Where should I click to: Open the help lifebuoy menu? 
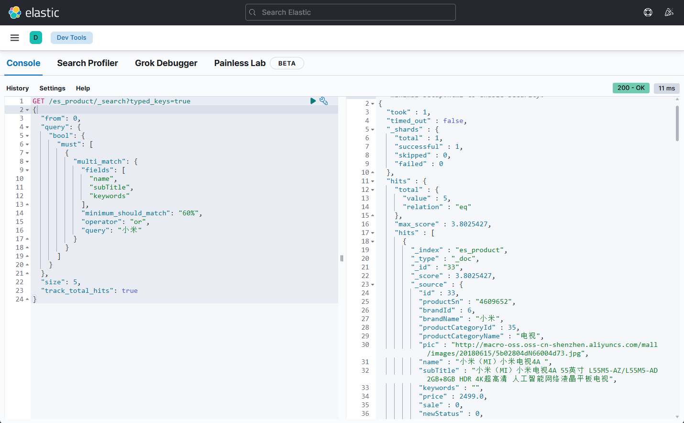pos(648,12)
